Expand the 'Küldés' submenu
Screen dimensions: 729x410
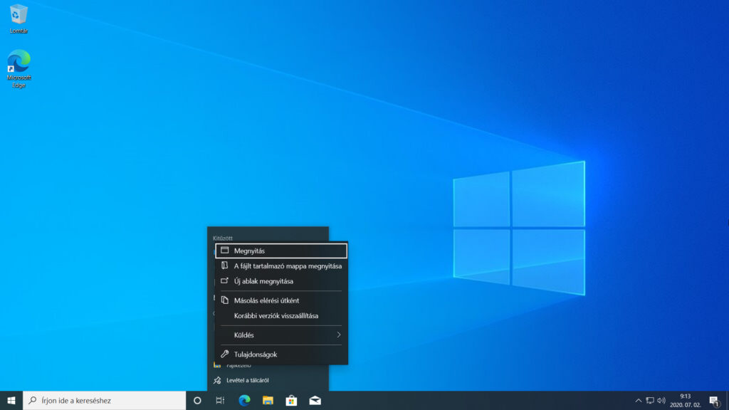pyautogui.click(x=281, y=335)
